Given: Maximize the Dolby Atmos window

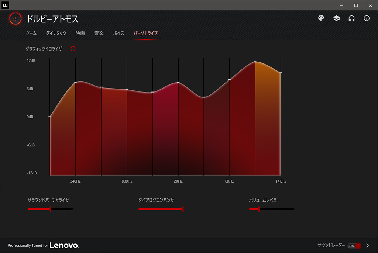Looking at the screenshot, I should [x=356, y=5].
